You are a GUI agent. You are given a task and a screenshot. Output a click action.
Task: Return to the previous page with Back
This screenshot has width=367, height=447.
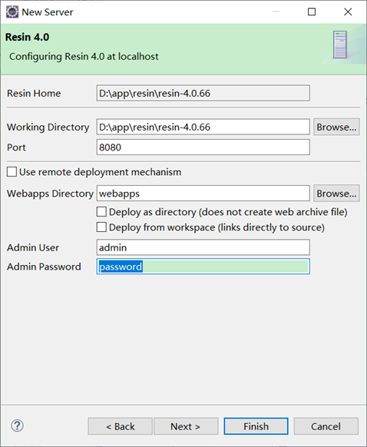[x=120, y=426]
